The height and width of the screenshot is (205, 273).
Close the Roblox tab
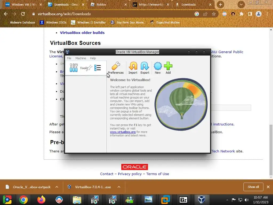[125, 5]
